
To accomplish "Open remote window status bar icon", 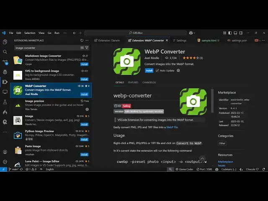I will pos(3,169).
